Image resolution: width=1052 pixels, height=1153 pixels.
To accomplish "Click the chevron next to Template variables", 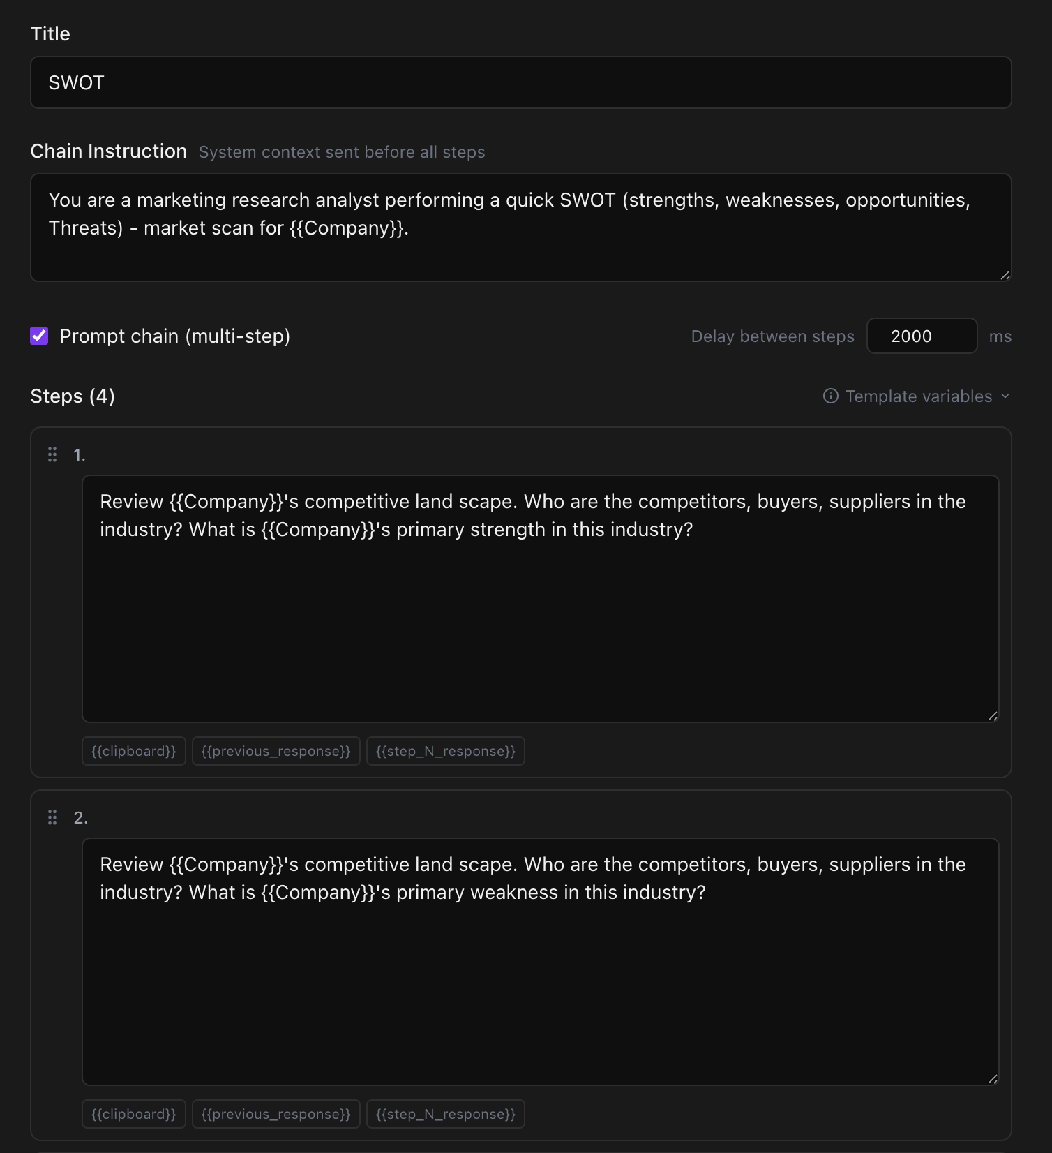I will [x=1005, y=396].
